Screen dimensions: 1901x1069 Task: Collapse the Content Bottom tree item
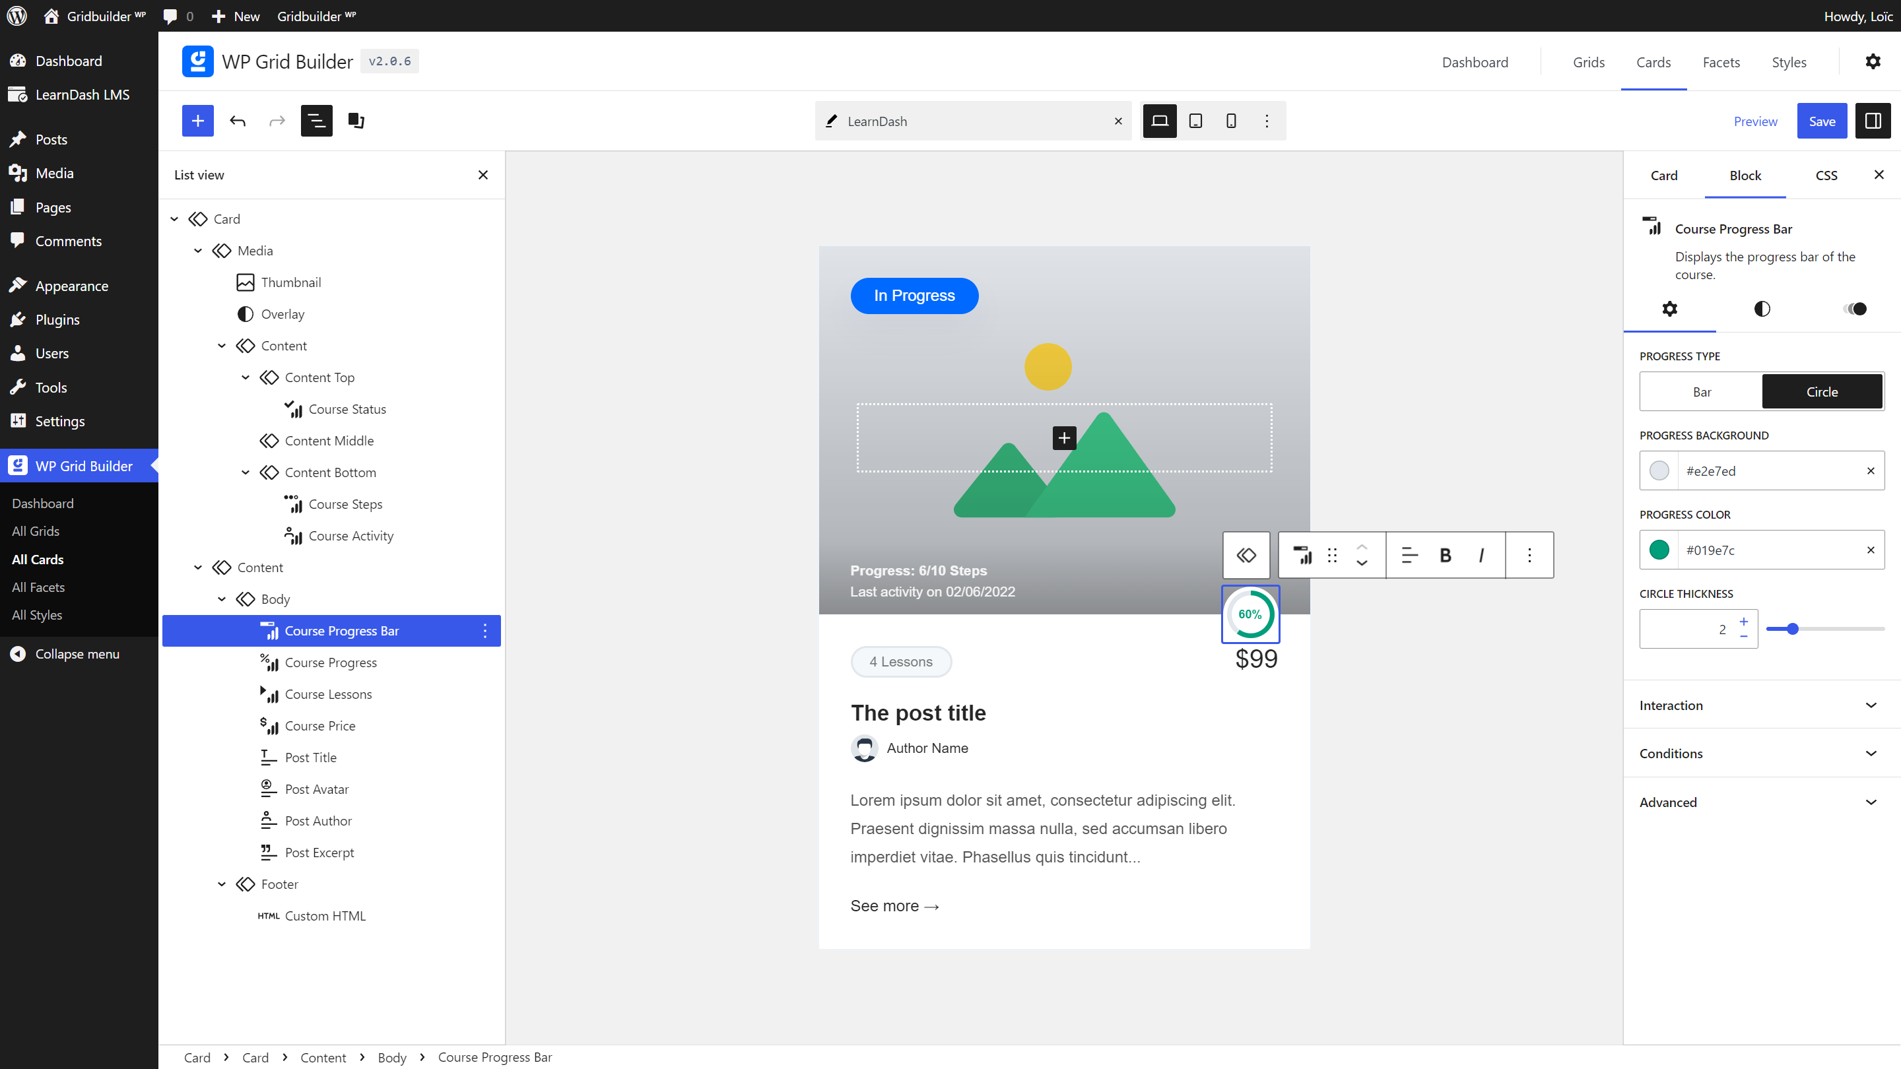click(x=246, y=472)
